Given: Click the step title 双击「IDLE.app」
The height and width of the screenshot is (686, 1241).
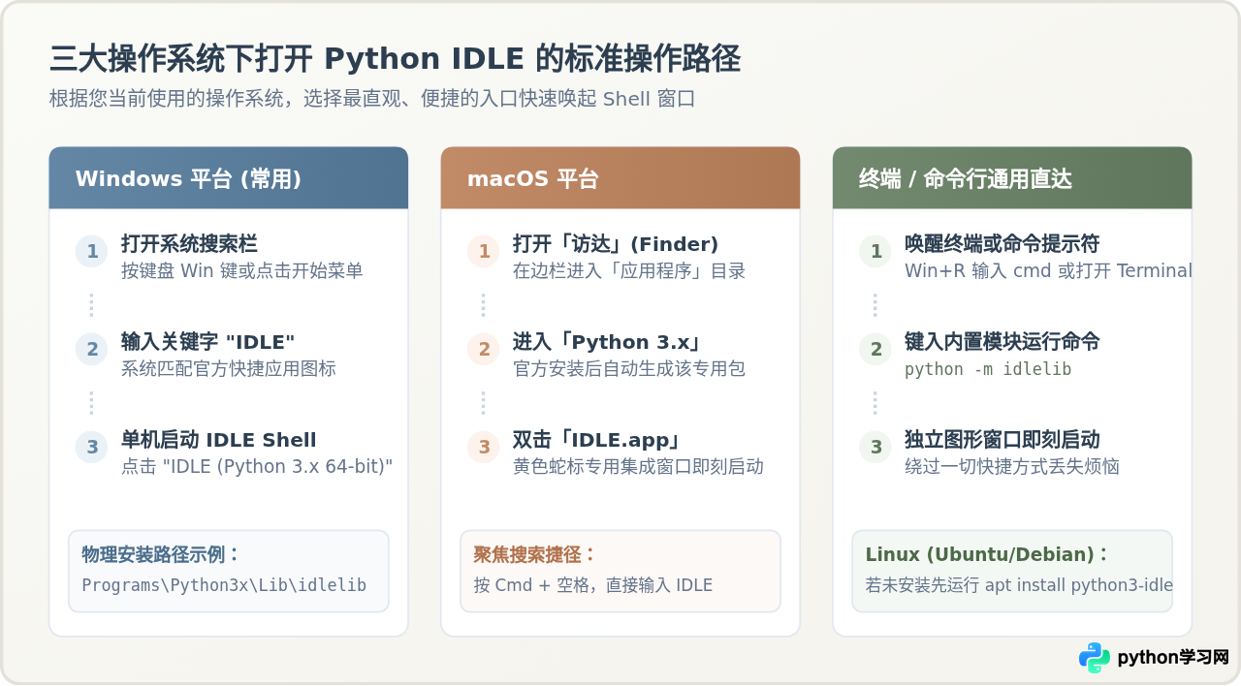Looking at the screenshot, I should pyautogui.click(x=599, y=440).
